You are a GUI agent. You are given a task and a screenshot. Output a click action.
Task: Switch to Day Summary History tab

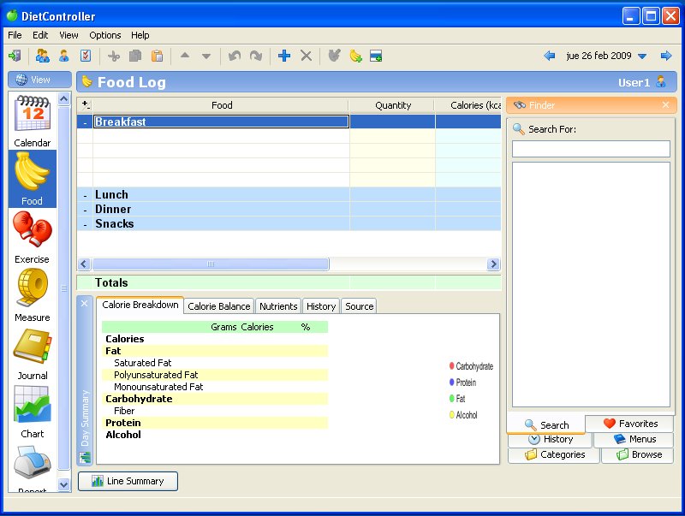(321, 306)
